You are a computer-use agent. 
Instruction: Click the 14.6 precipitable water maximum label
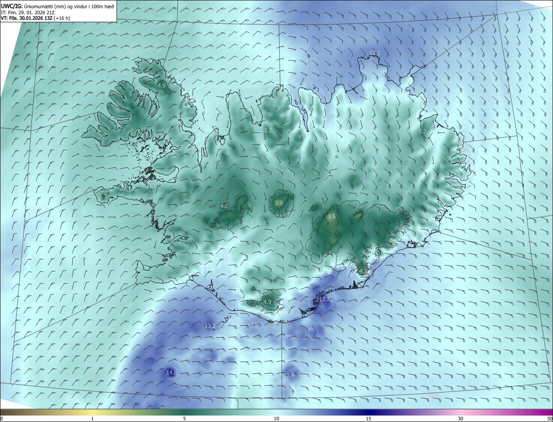click(172, 372)
